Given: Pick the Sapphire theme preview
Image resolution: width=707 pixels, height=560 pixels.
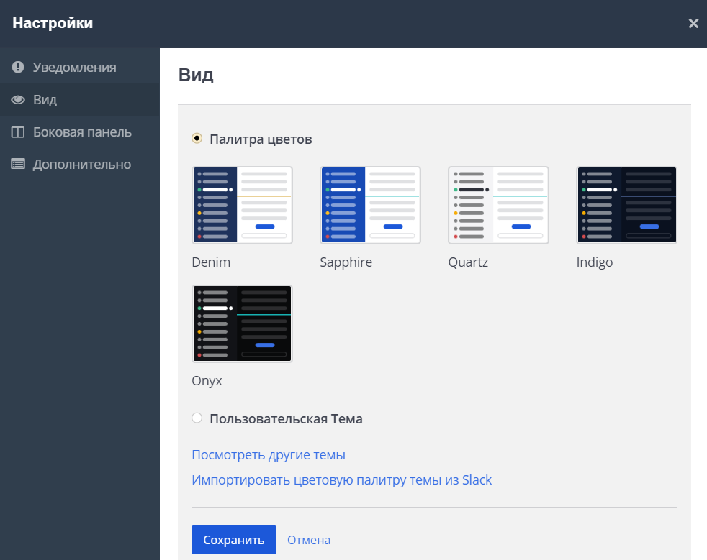Looking at the screenshot, I should pos(370,205).
